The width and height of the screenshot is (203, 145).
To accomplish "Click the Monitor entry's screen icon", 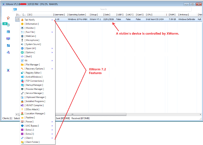I will [22, 28].
